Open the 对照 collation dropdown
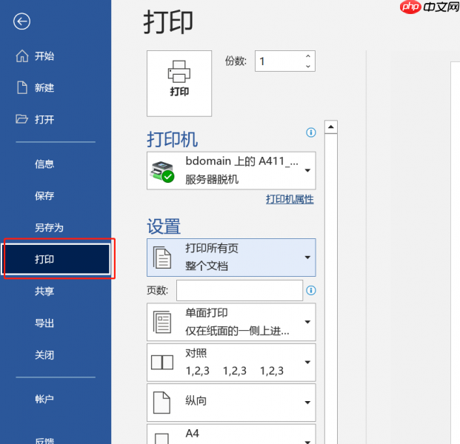Viewport: 460px width, 444px height. coord(231,363)
